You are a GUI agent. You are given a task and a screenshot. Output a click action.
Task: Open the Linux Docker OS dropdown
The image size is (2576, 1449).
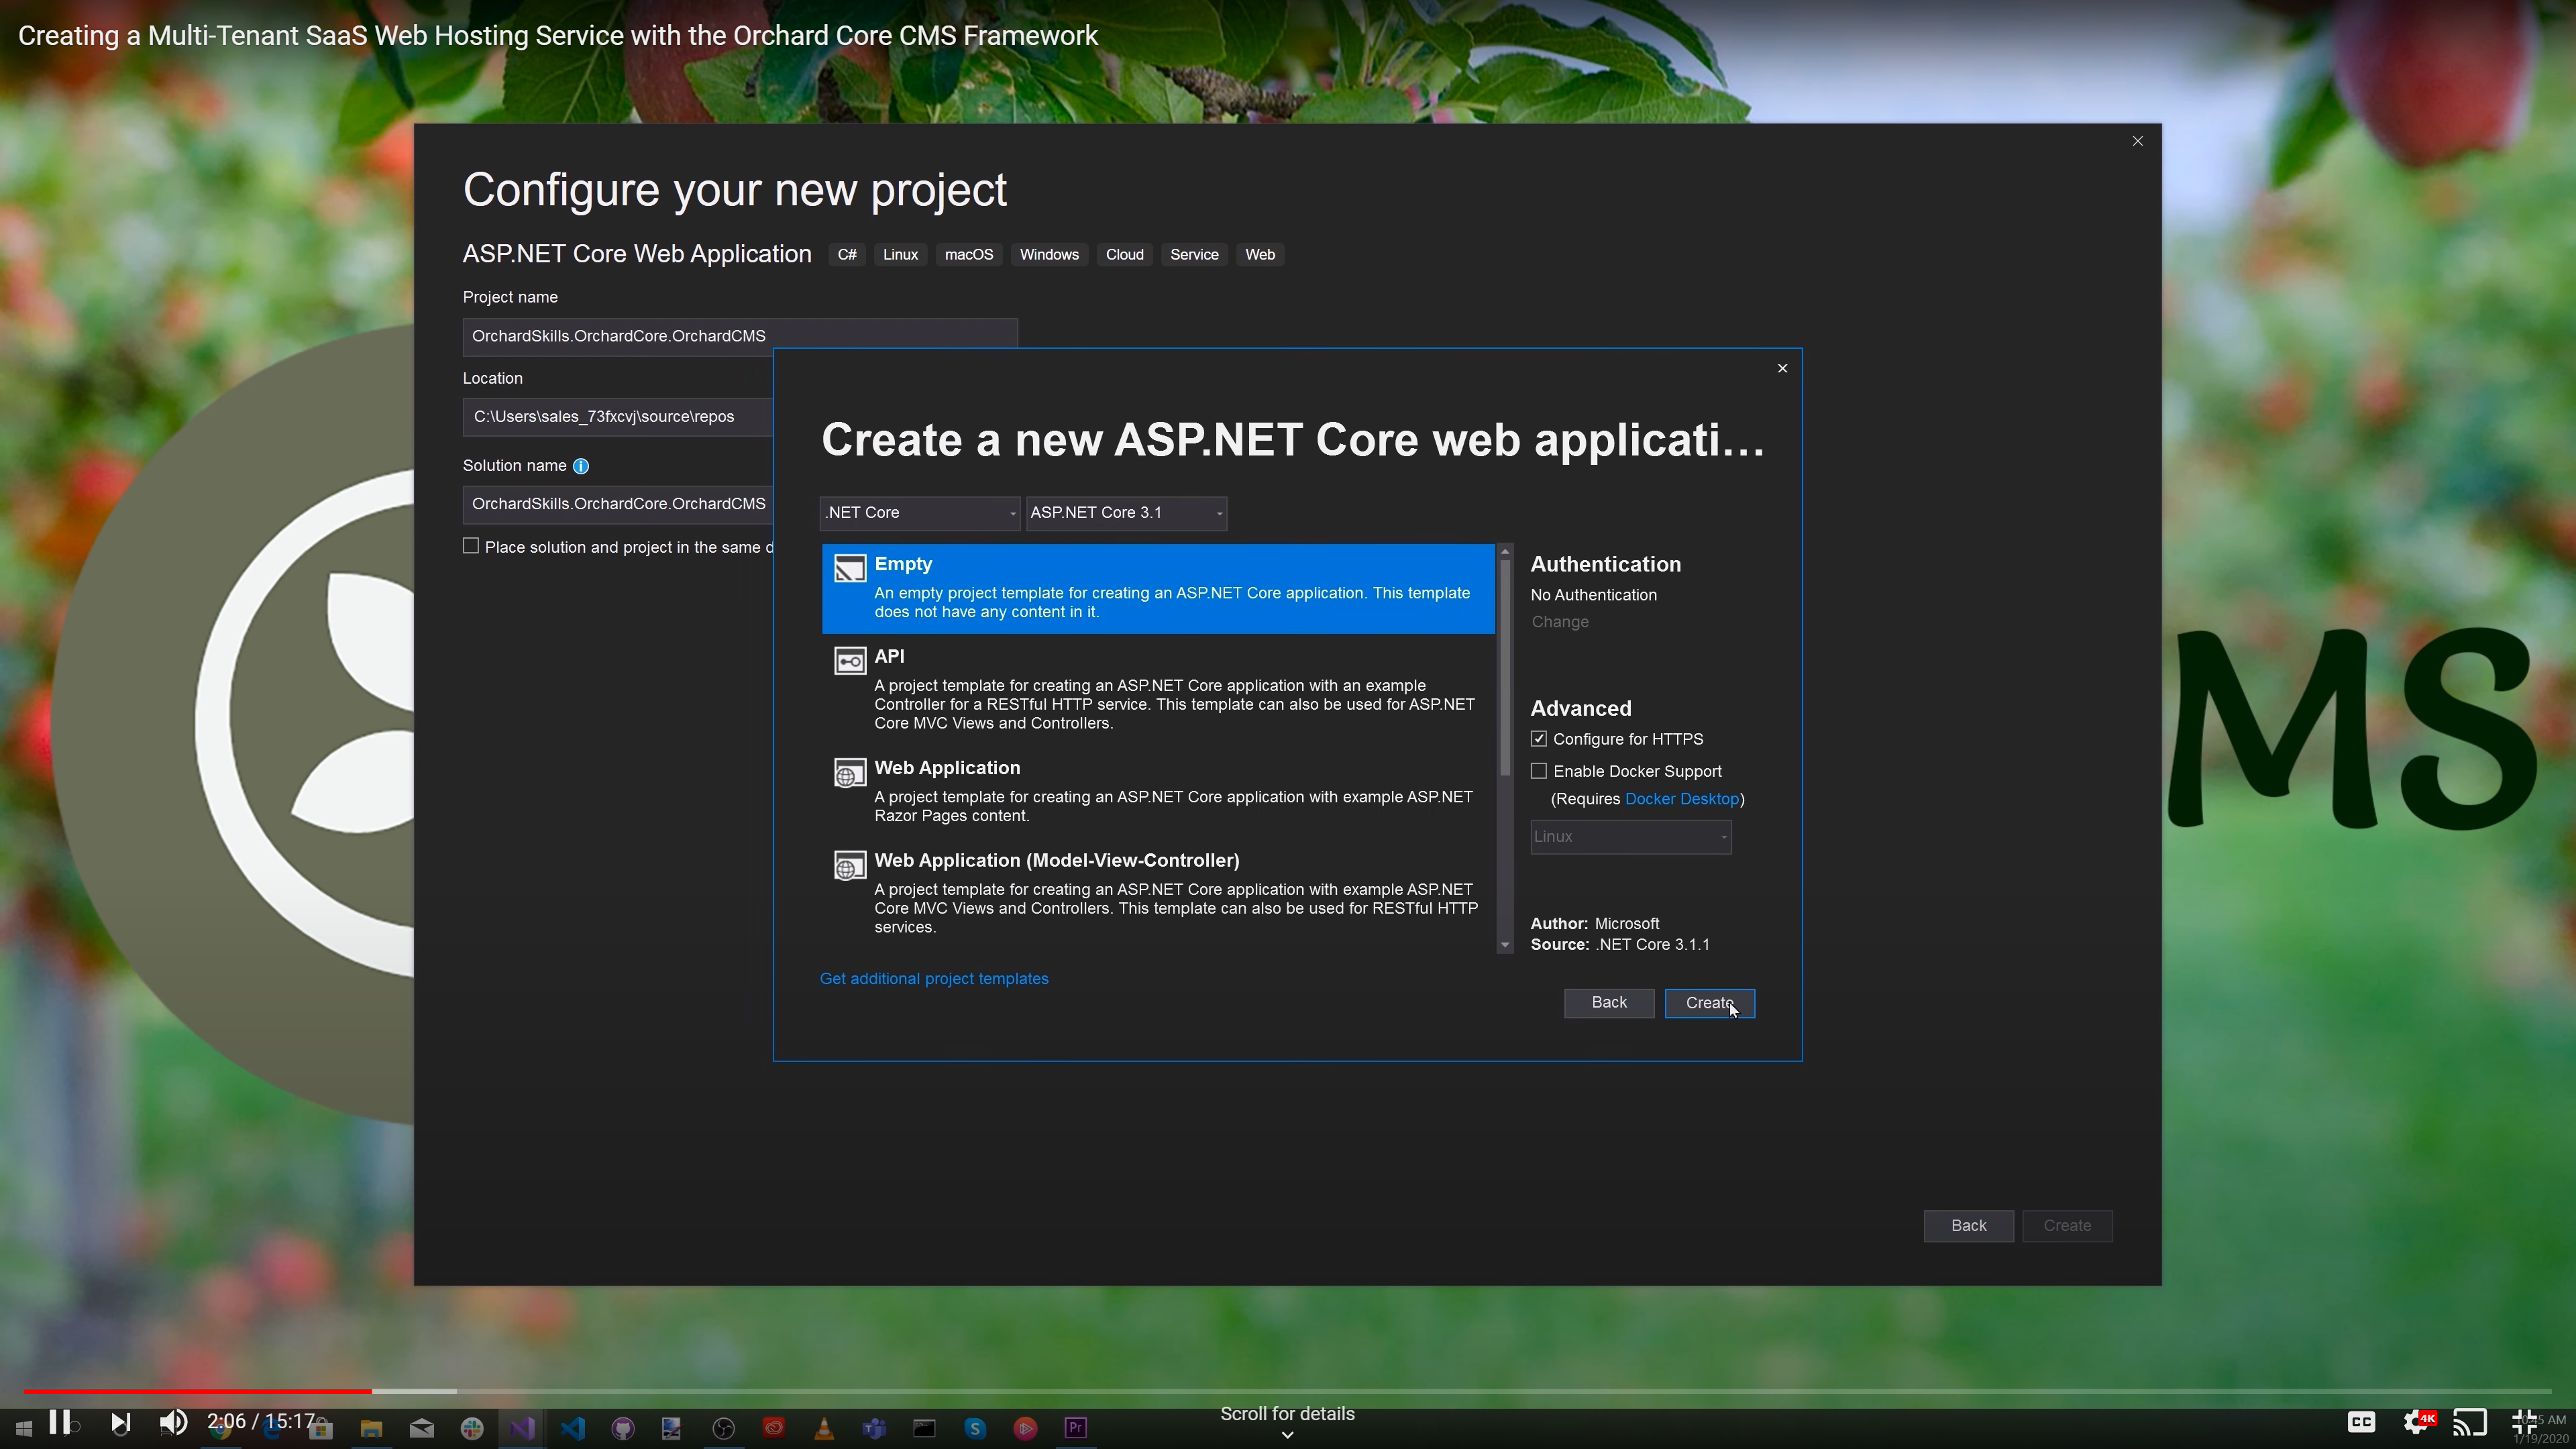point(1631,837)
